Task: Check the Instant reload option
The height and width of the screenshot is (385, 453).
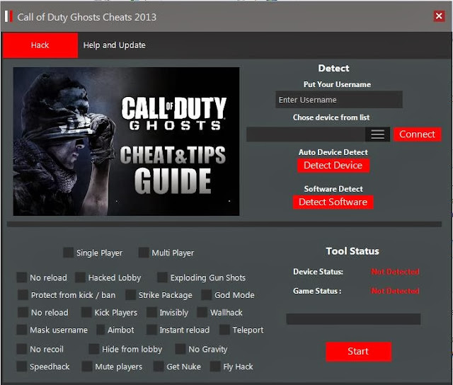Action: tap(151, 330)
